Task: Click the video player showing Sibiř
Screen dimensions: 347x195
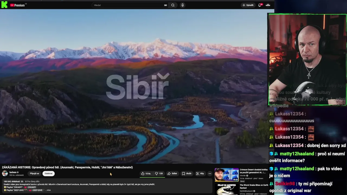Action: [133, 86]
